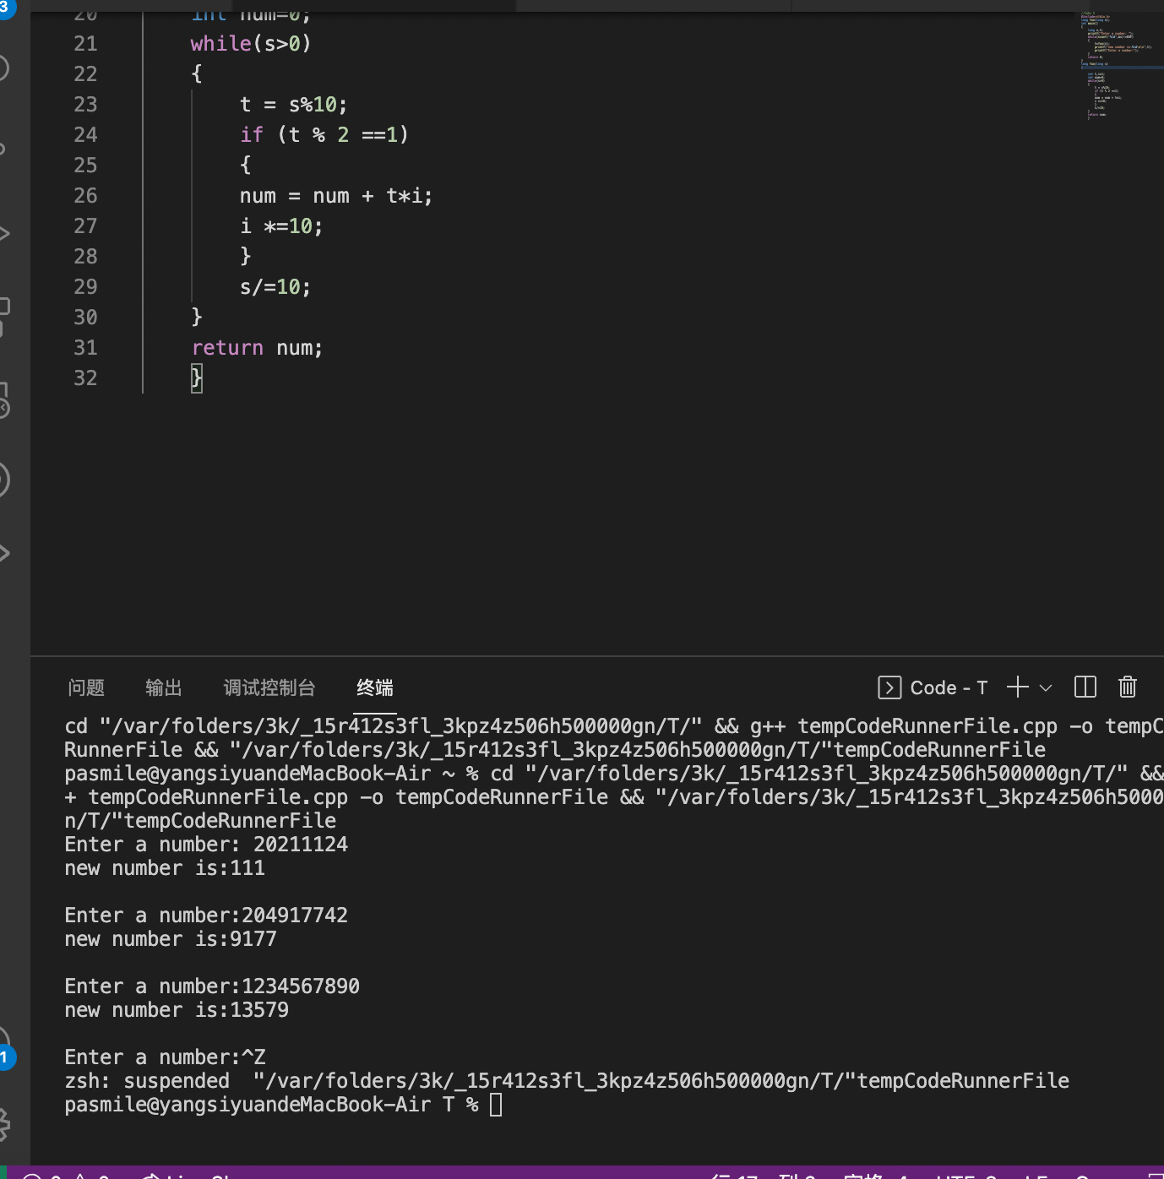
Task: Click the "return num;" statement
Action: pos(257,348)
